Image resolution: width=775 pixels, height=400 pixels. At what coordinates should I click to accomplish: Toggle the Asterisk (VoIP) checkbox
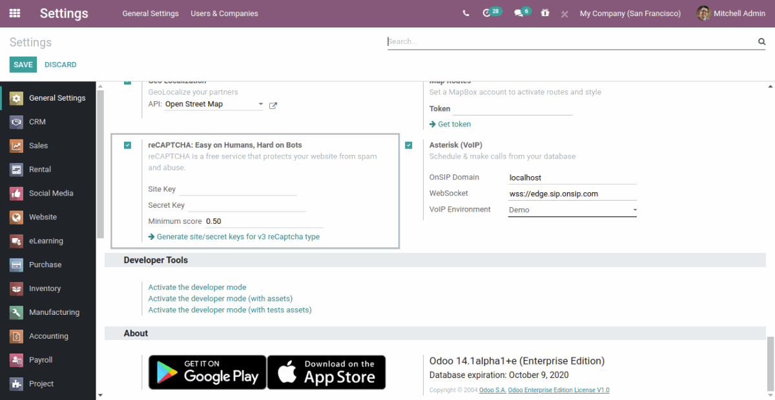(409, 145)
